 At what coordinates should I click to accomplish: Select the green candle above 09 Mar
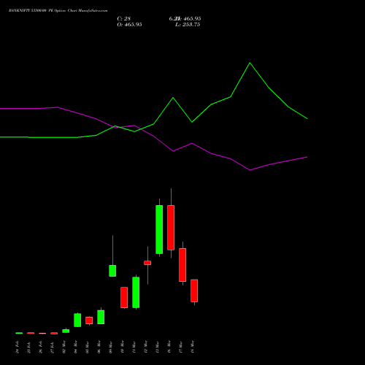click(112, 271)
